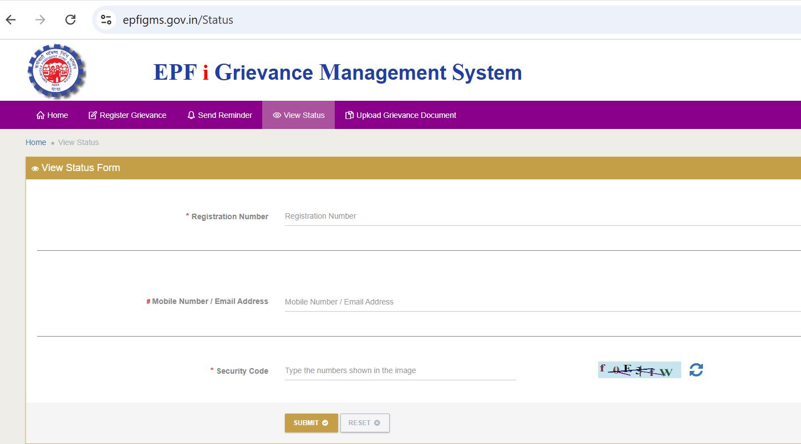Click the EPFO logo emblem
Image resolution: width=801 pixels, height=444 pixels.
click(x=57, y=71)
